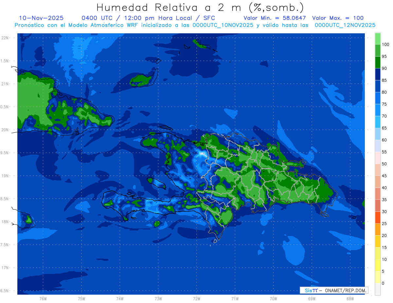This screenshot has height=303, width=393.
Task: Click the '9.5N' latitude label
Action: point(5,153)
